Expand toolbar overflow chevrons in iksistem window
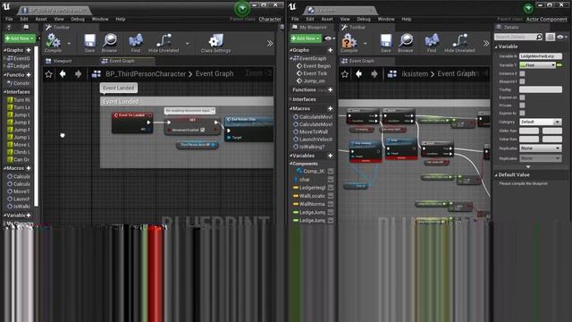 [x=486, y=44]
